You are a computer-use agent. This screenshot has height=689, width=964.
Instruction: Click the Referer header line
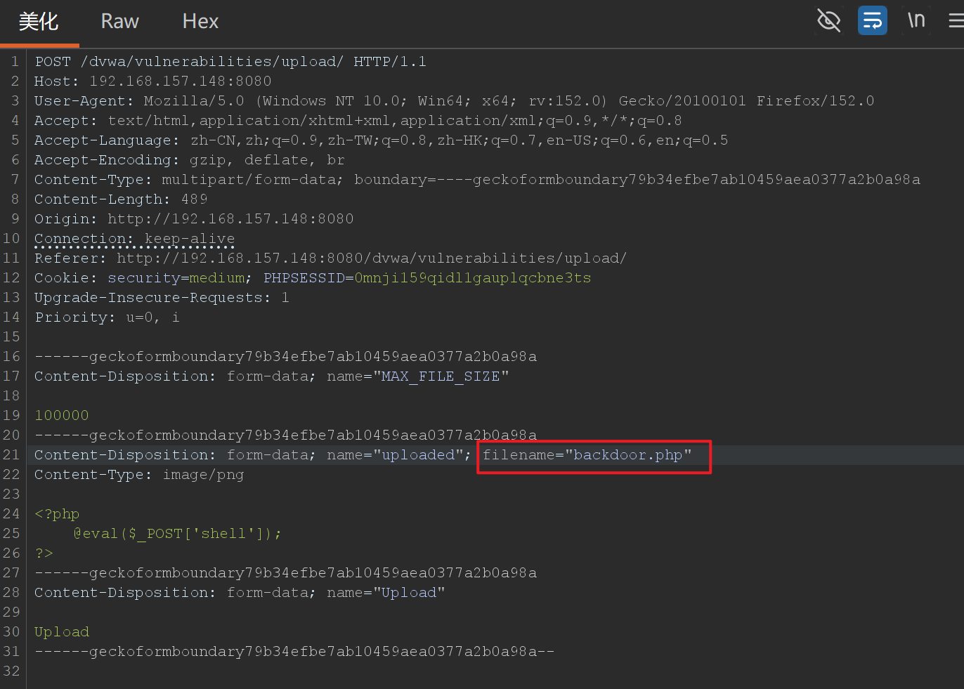[x=330, y=258]
